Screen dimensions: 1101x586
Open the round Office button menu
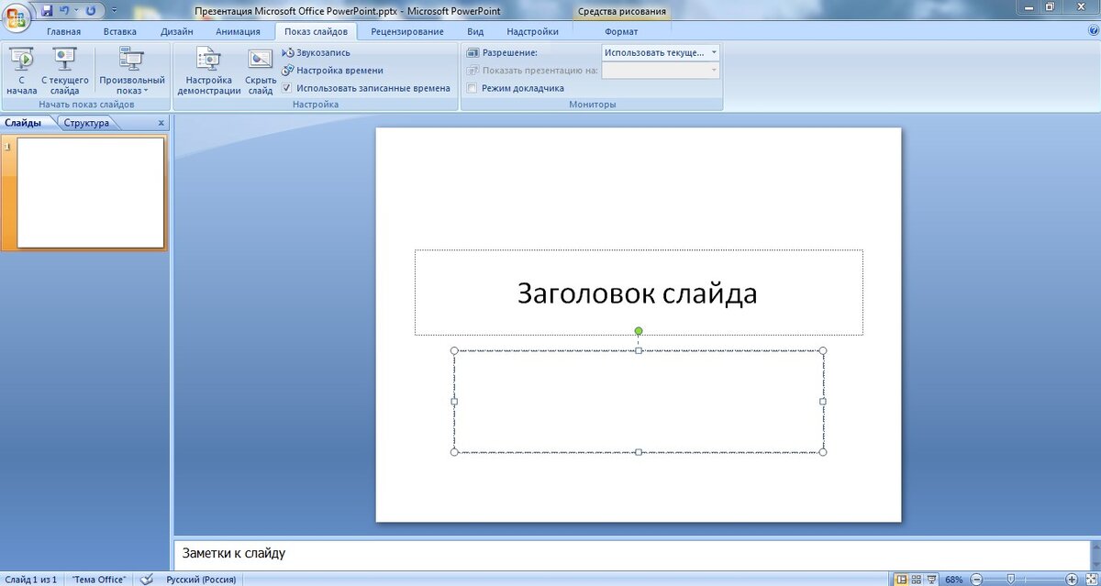16,17
